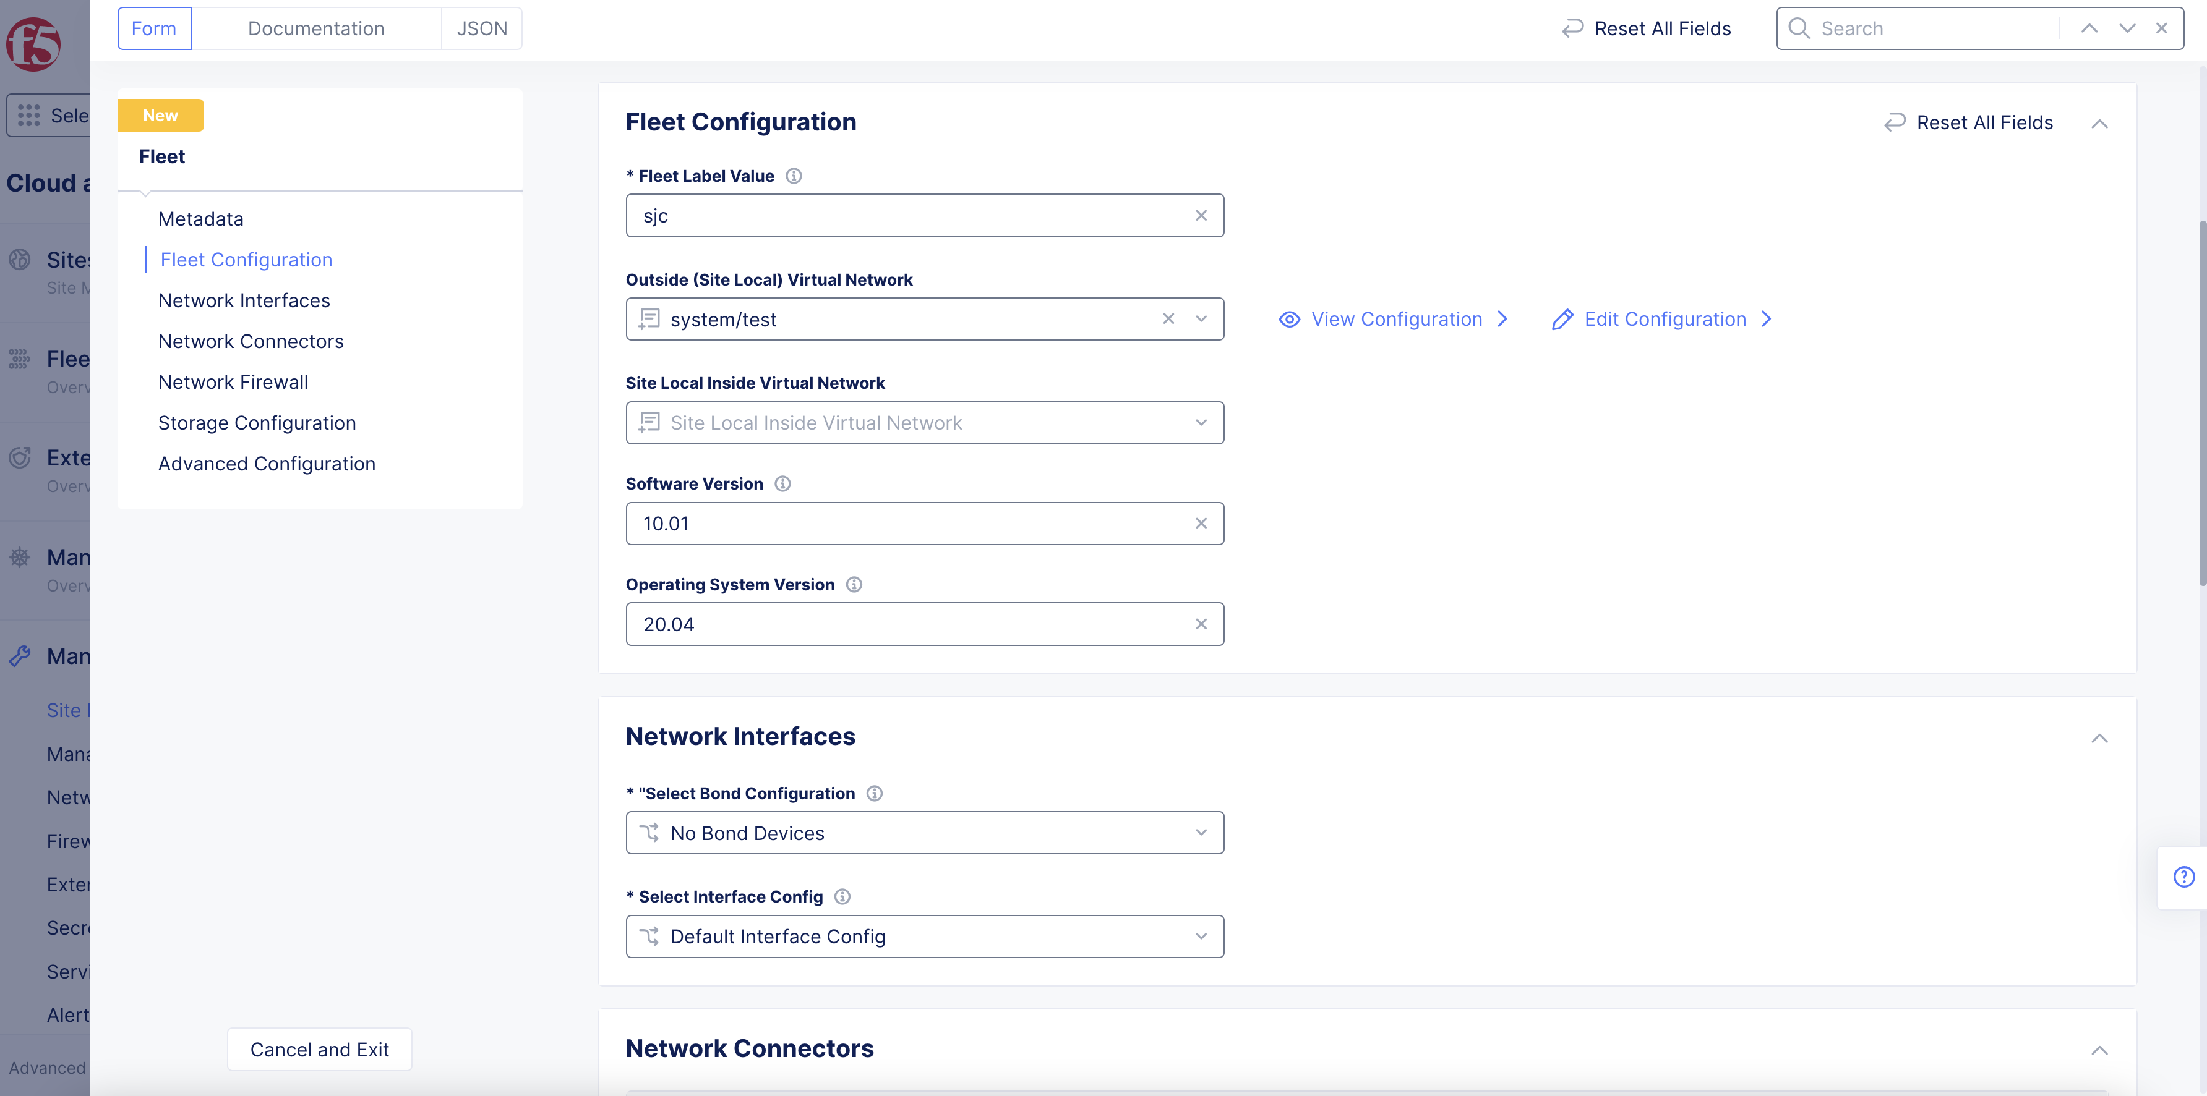
Task: Click Fleet Configuration section reset arrow icon
Action: tap(1894, 122)
